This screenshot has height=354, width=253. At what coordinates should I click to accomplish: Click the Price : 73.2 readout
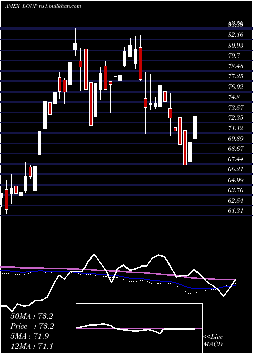pyautogui.click(x=31, y=326)
